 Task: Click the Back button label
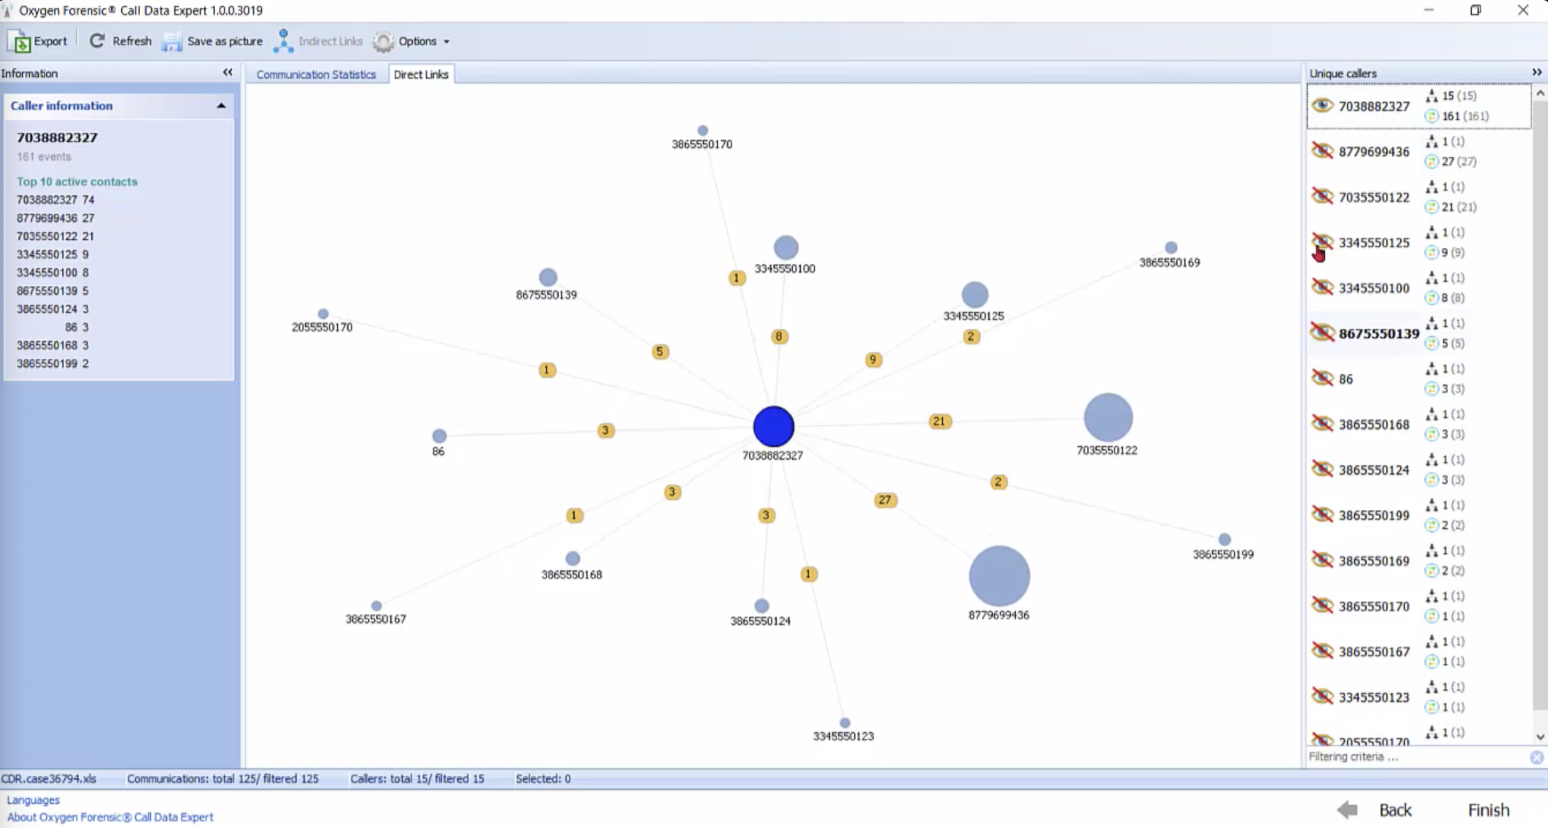[1395, 810]
